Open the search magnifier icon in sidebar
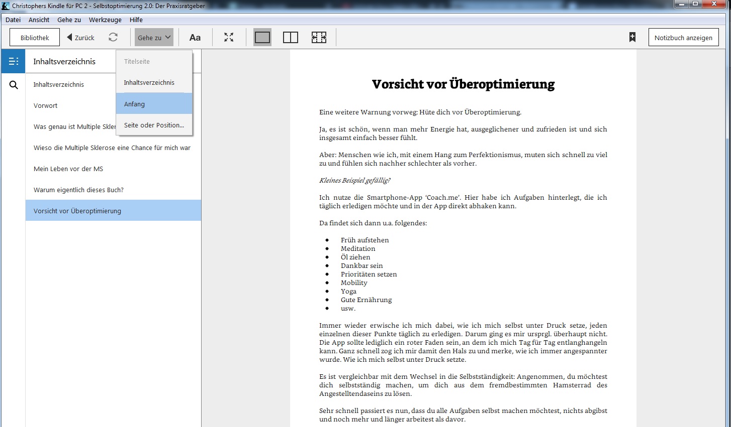 point(14,85)
